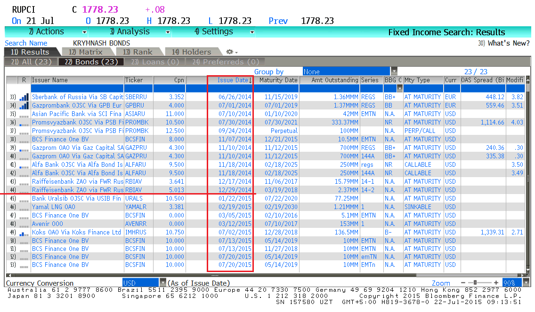Open the gear options icon beside Holders
The width and height of the screenshot is (535, 312).
232,52
